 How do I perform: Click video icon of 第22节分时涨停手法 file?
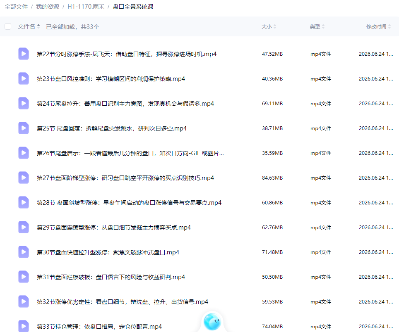(24, 54)
